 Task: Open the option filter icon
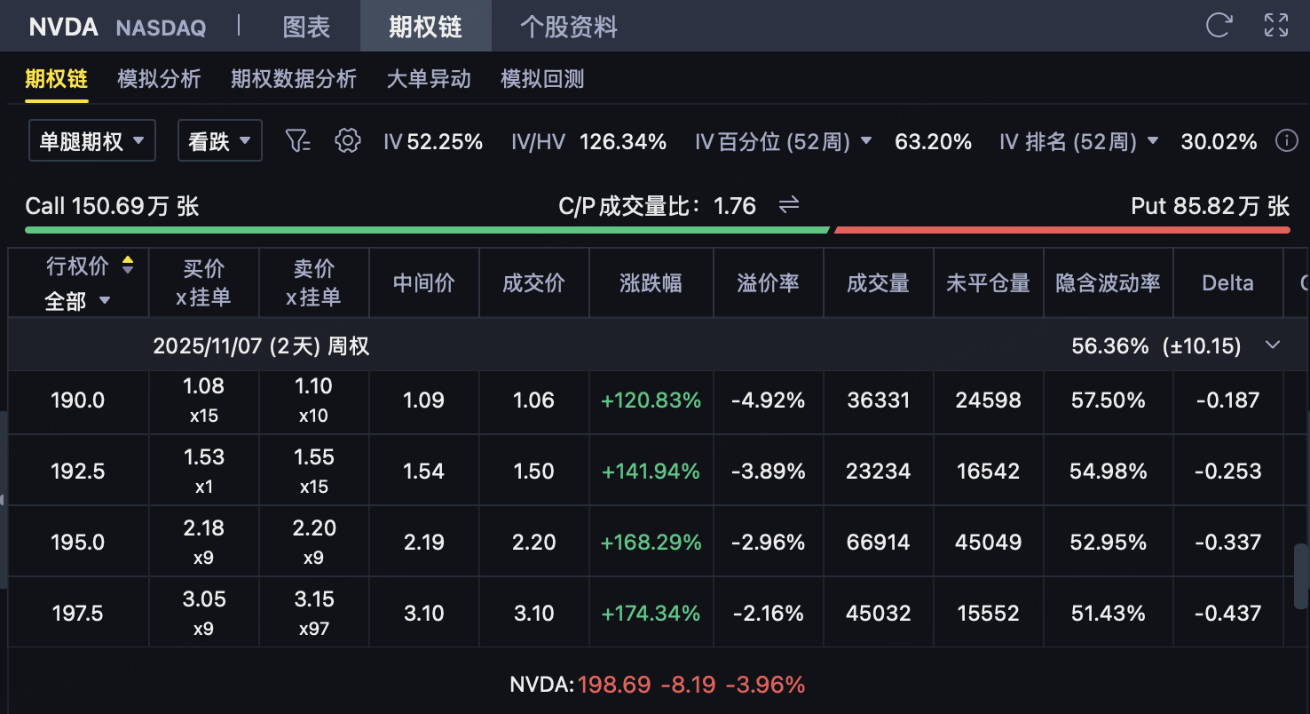pyautogui.click(x=297, y=140)
